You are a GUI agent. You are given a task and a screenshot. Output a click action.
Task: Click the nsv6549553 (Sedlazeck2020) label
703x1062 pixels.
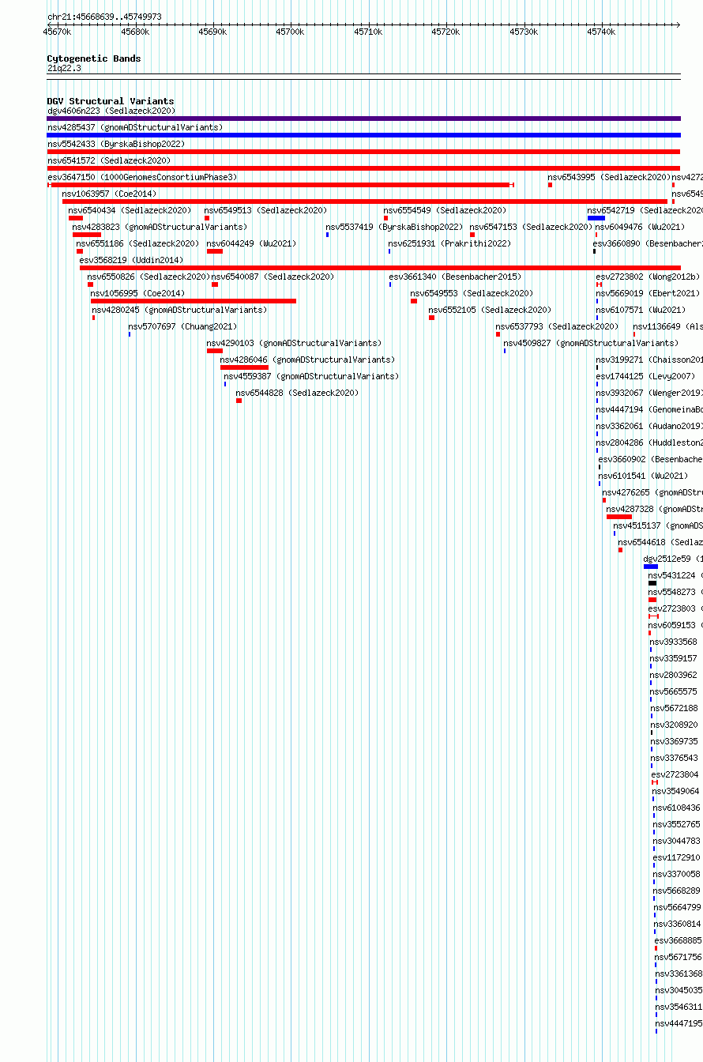click(x=472, y=293)
